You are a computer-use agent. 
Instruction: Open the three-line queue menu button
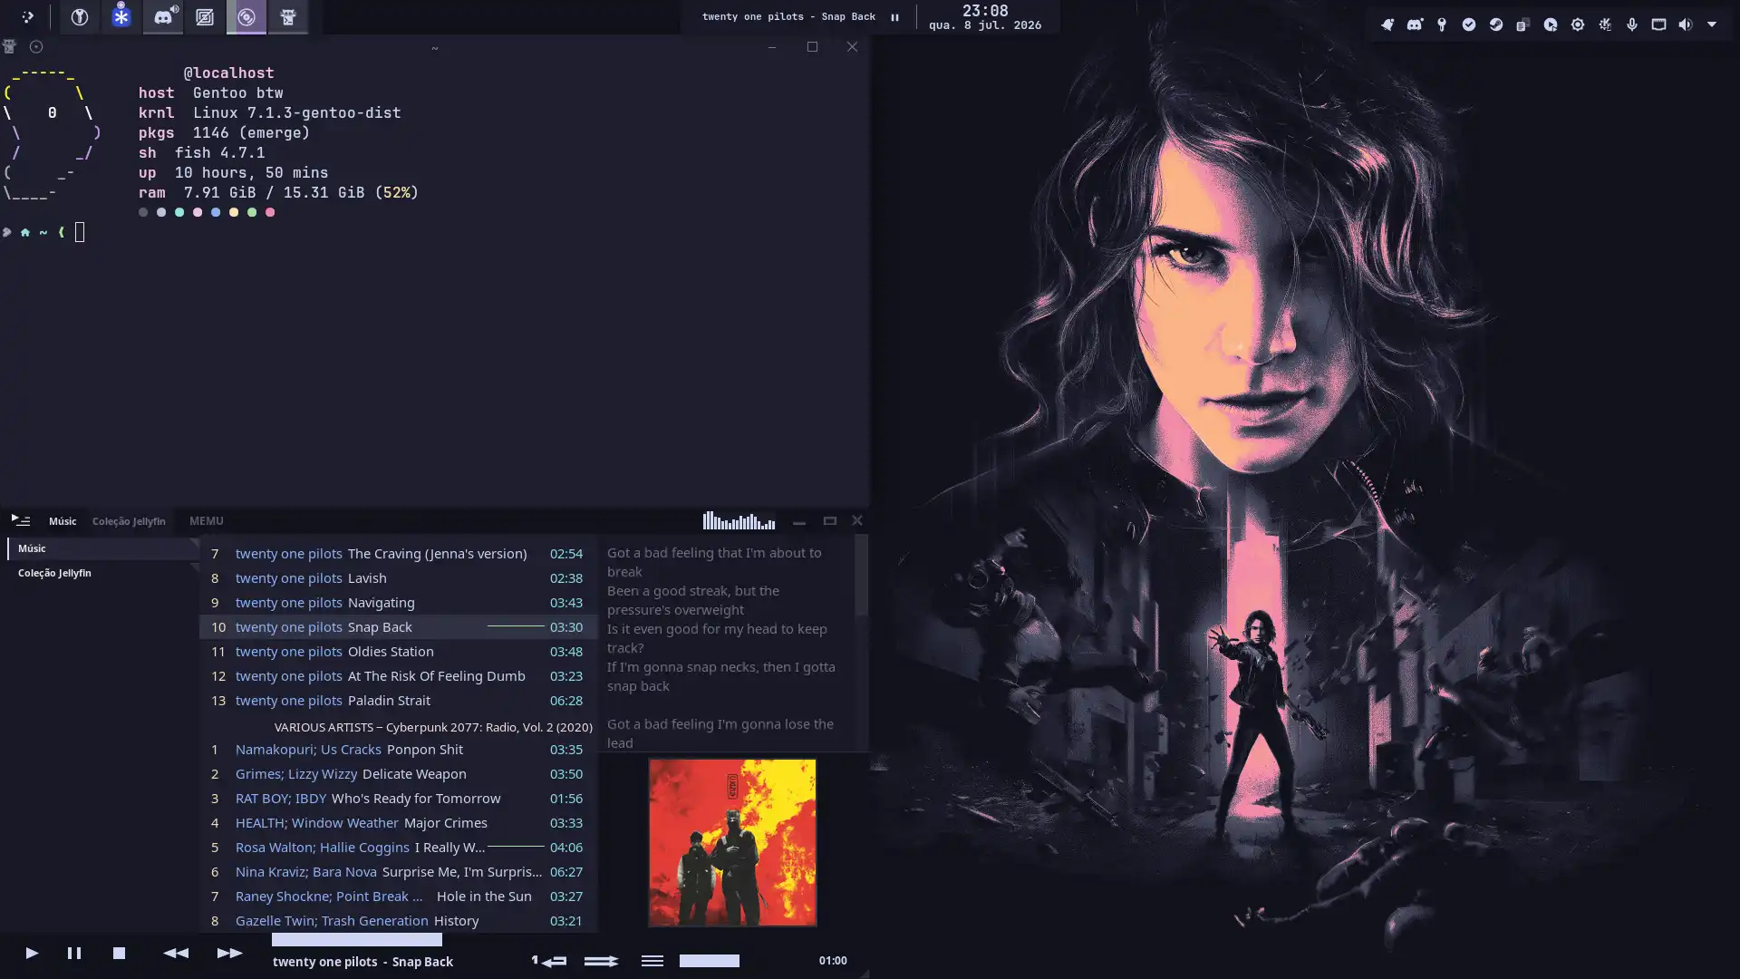pos(652,961)
